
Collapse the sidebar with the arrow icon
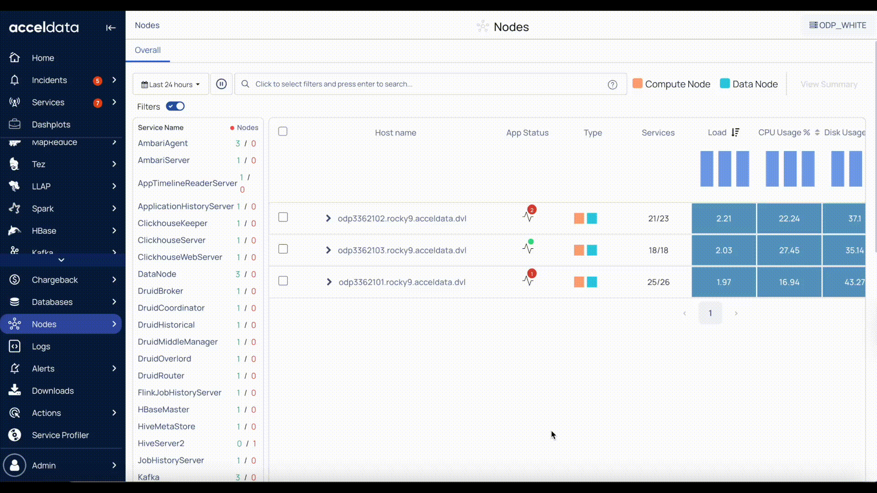coord(111,28)
